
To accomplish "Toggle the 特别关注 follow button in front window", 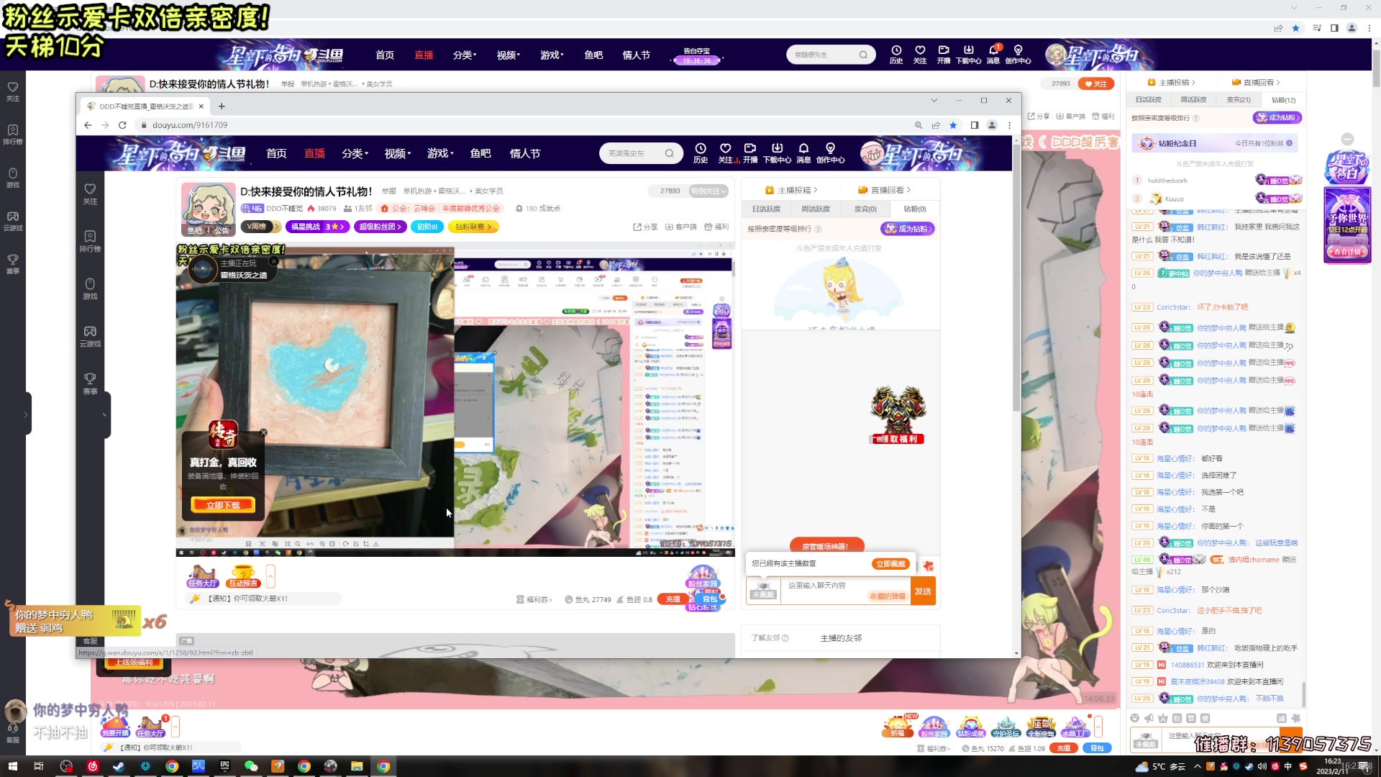I will (708, 191).
